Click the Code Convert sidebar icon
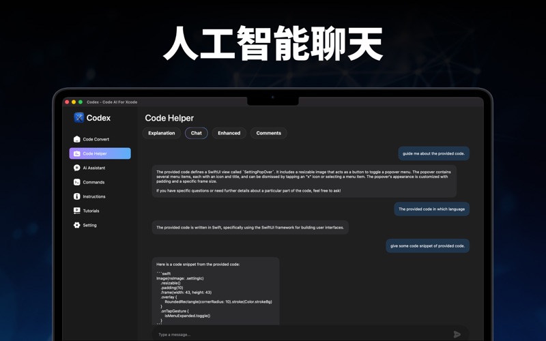The image size is (546, 341). click(x=77, y=139)
